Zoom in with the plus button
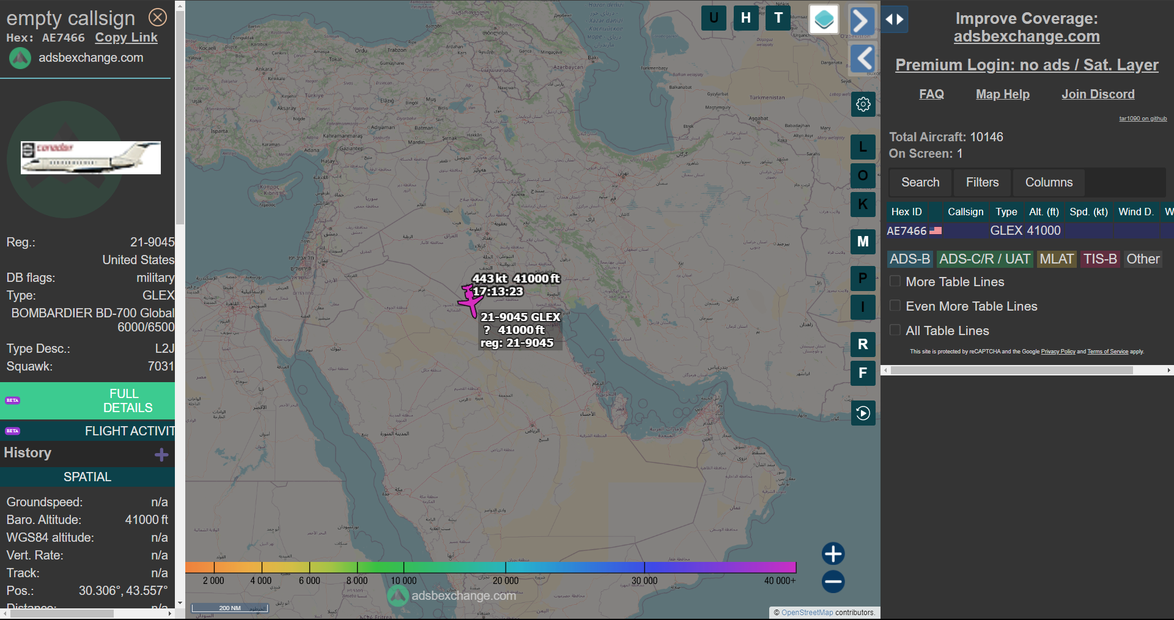This screenshot has height=620, width=1174. point(833,554)
